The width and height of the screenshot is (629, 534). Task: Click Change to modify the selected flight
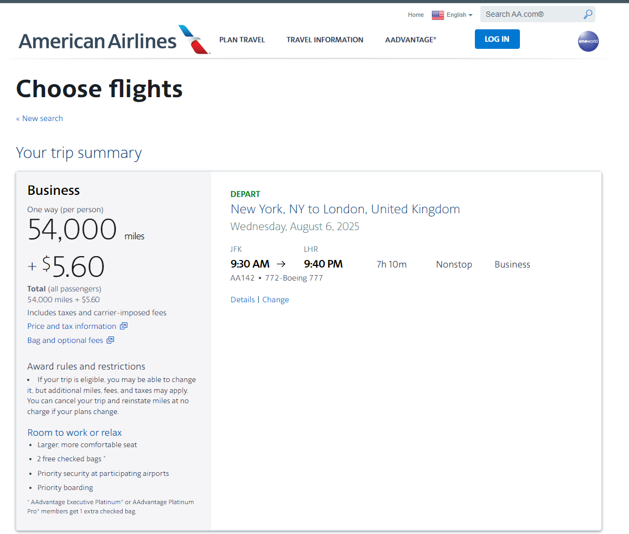[x=275, y=299]
